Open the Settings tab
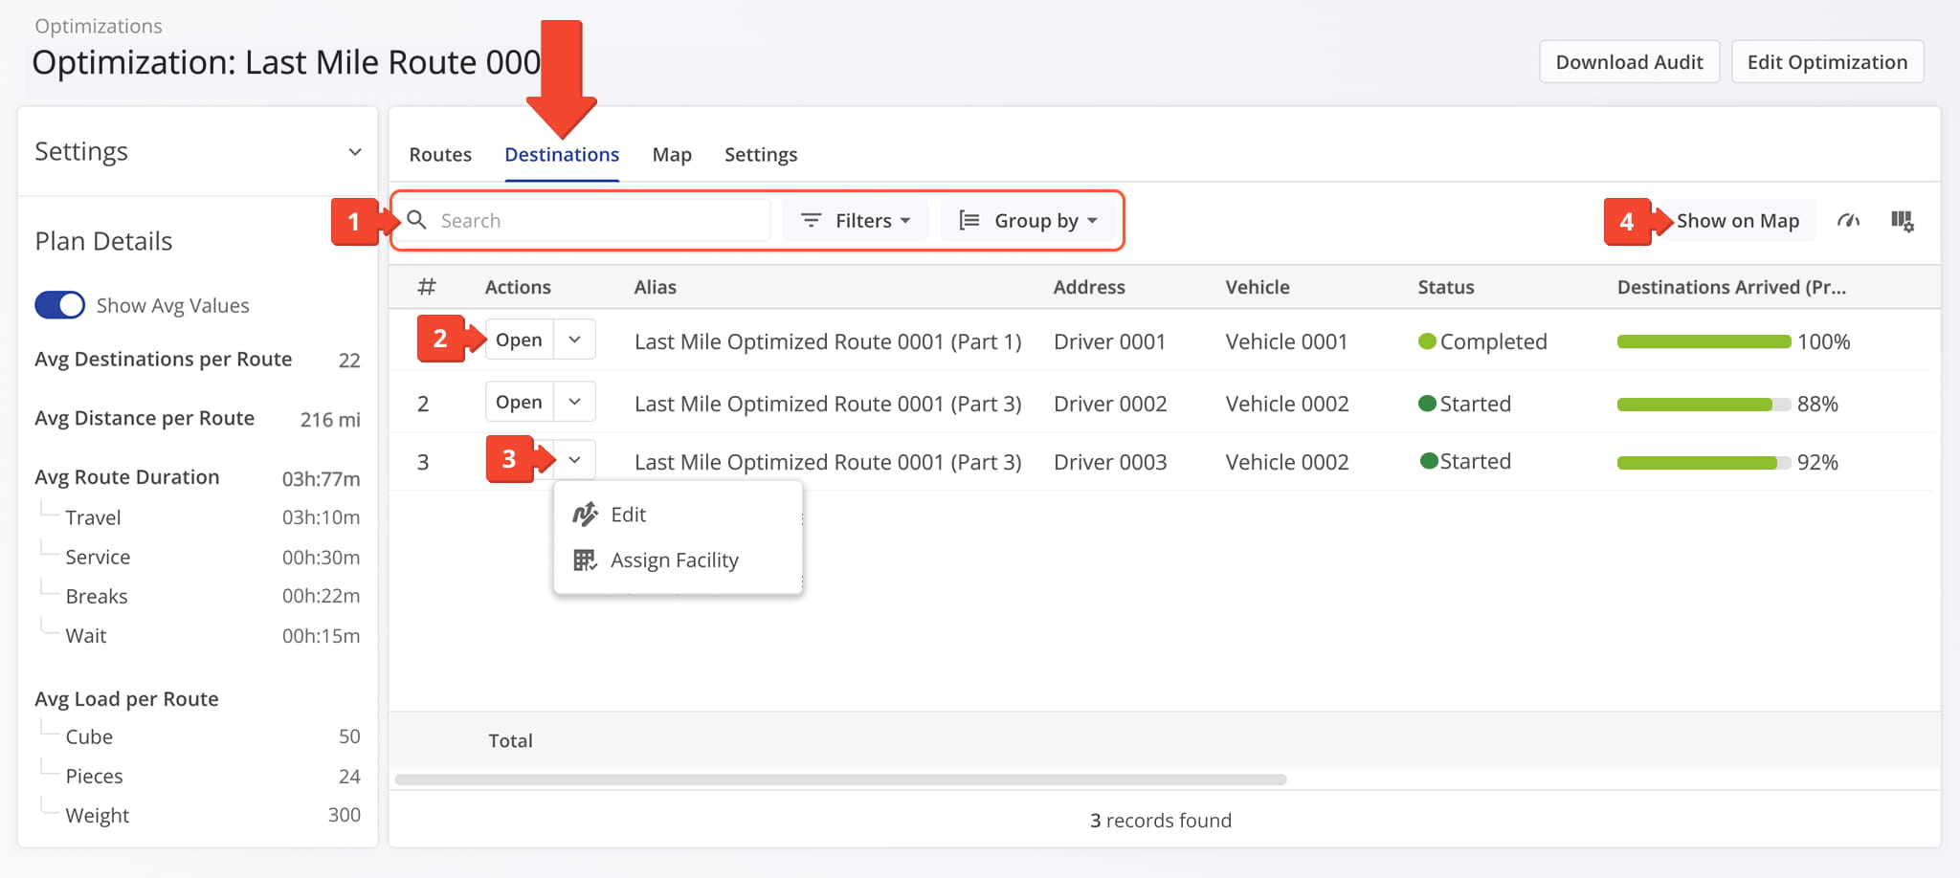The image size is (1960, 878). coord(761,154)
